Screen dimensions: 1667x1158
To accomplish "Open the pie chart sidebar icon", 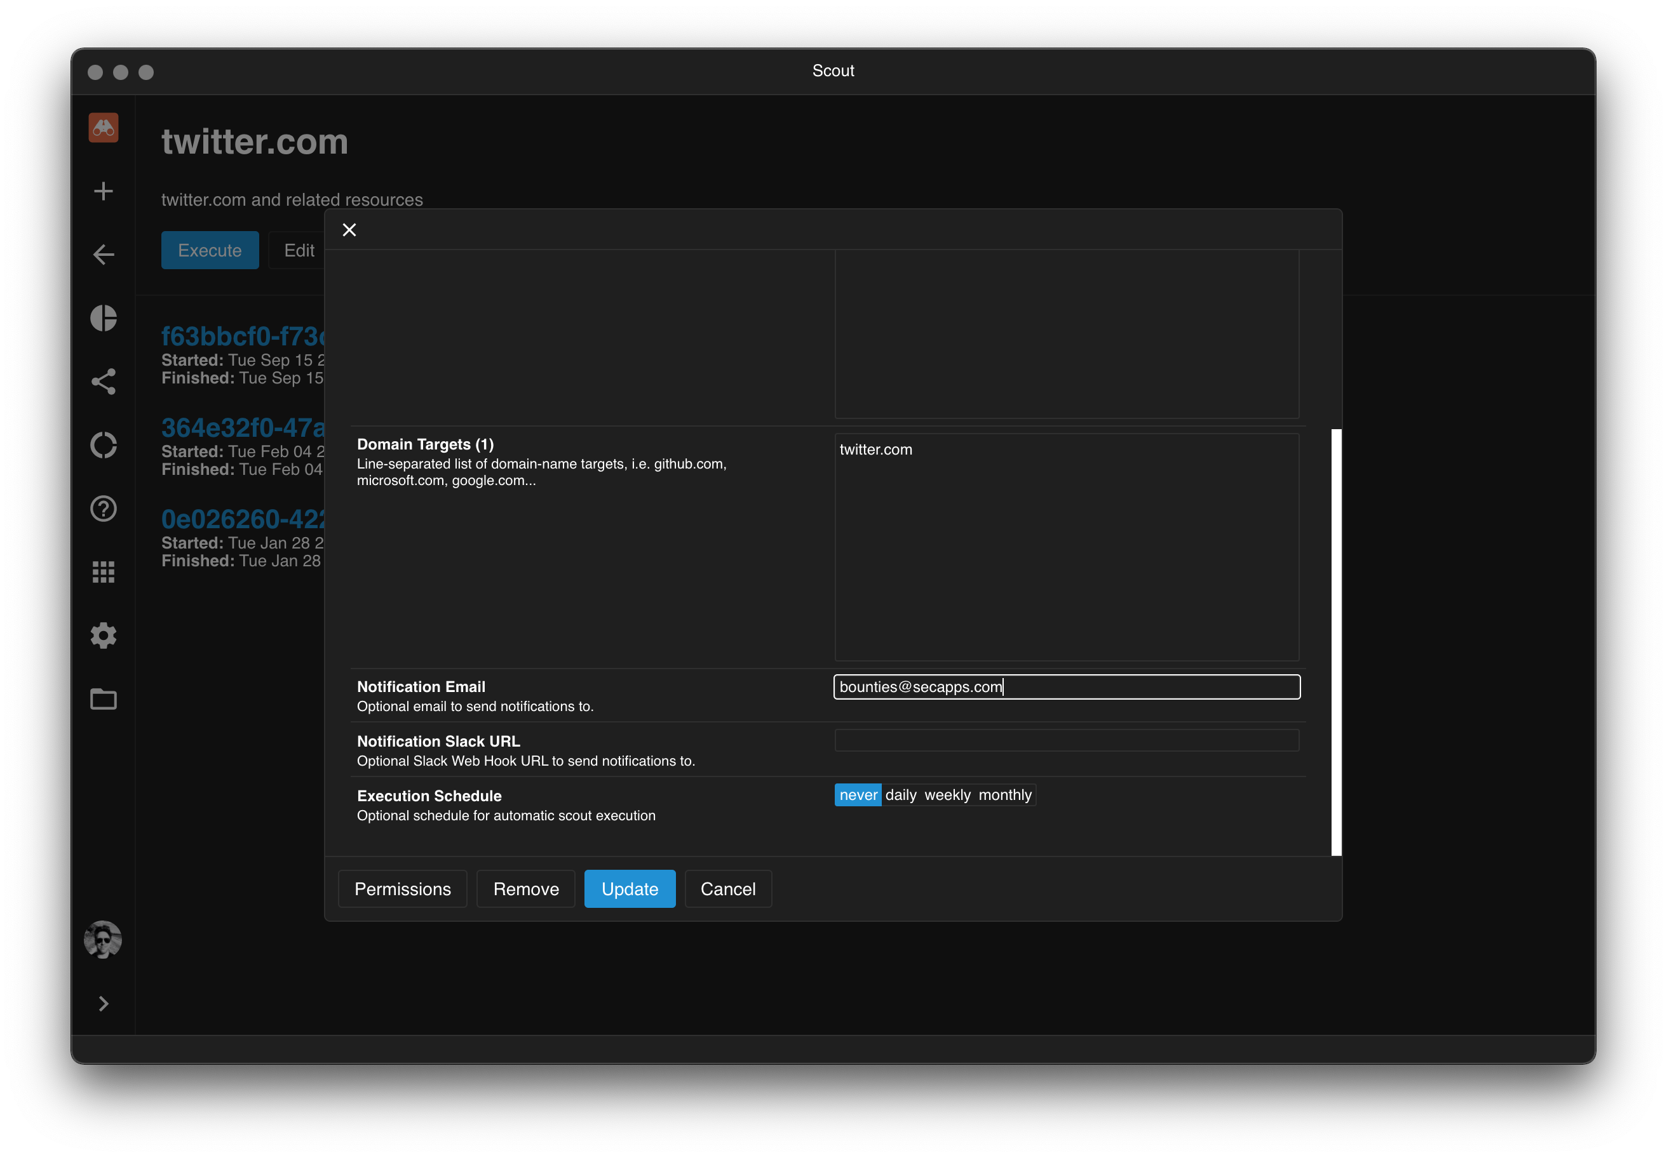I will (x=103, y=318).
